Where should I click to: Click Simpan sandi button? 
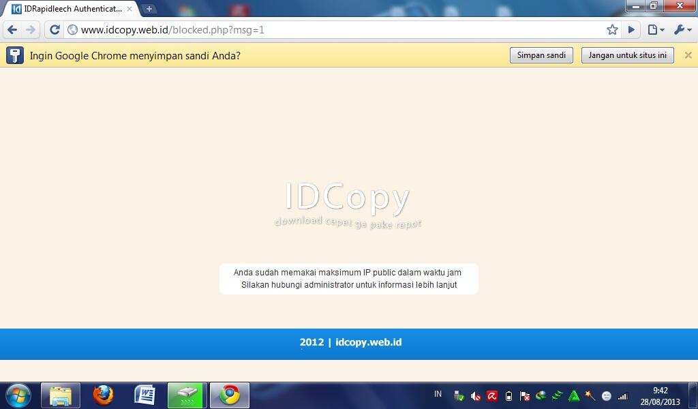point(541,55)
